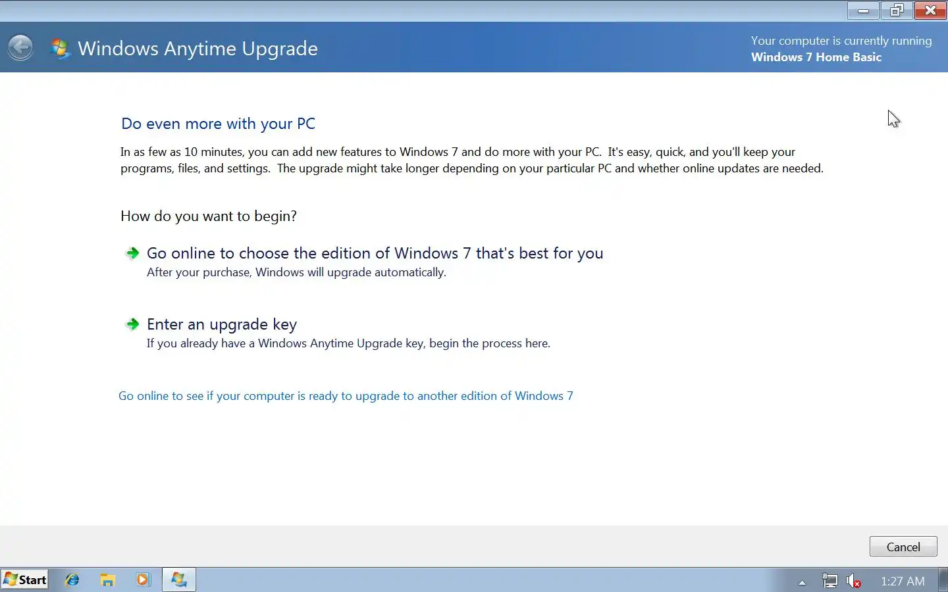The height and width of the screenshot is (592, 948).
Task: Click the muted volume tray icon
Action: click(854, 581)
